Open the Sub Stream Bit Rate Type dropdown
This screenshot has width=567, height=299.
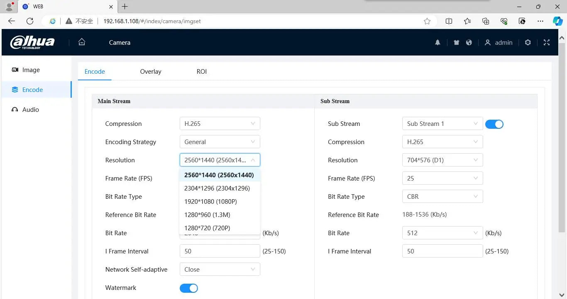tap(442, 196)
